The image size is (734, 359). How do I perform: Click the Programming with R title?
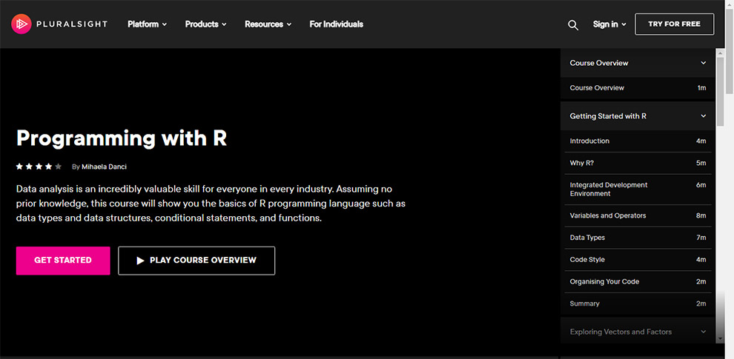pyautogui.click(x=122, y=138)
